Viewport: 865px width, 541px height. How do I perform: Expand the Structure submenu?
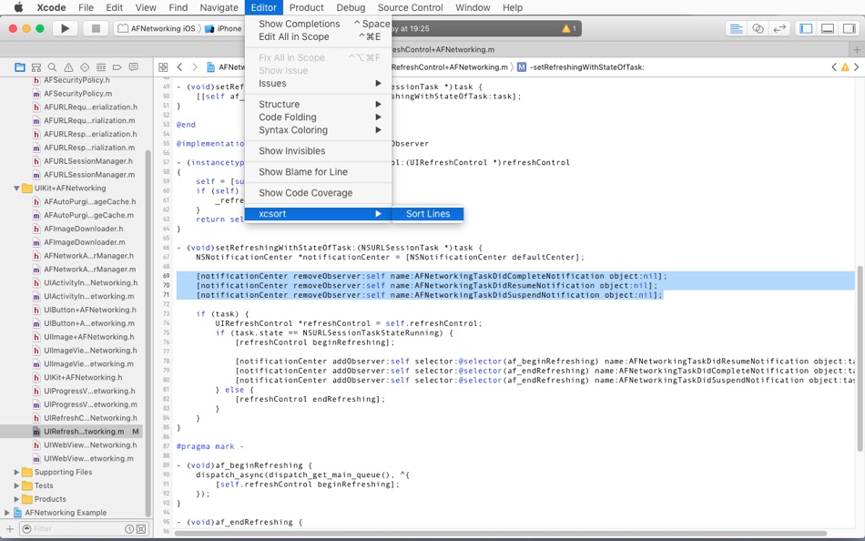pyautogui.click(x=318, y=105)
